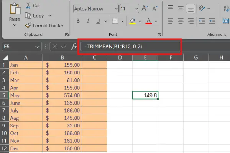Apply yellow Fill Color bucket
230x153 pixels.
pyautogui.click(x=133, y=21)
